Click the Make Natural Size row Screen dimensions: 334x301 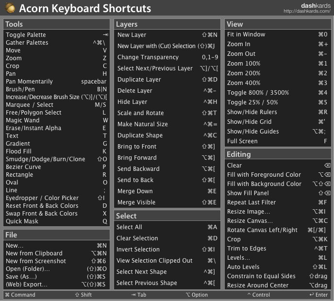pos(167,124)
